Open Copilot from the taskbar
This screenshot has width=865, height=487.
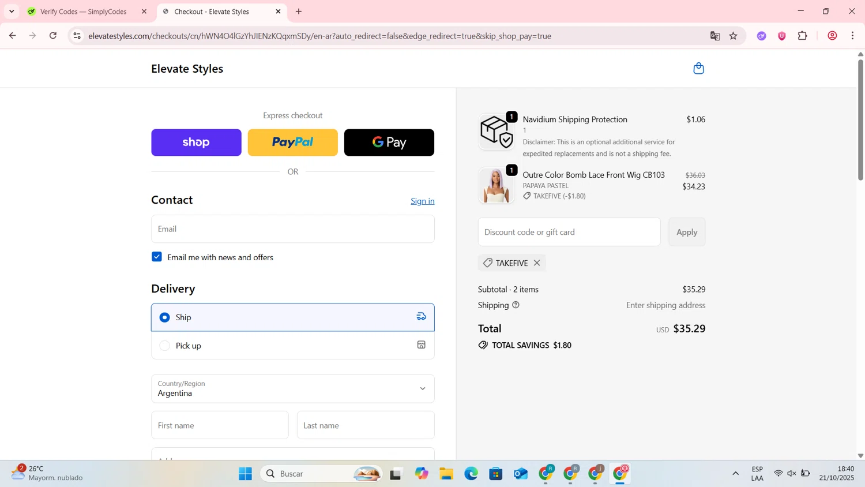[422, 474]
